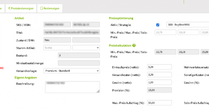Grab the Beschreibung textarea resize handle

click(x=98, y=91)
